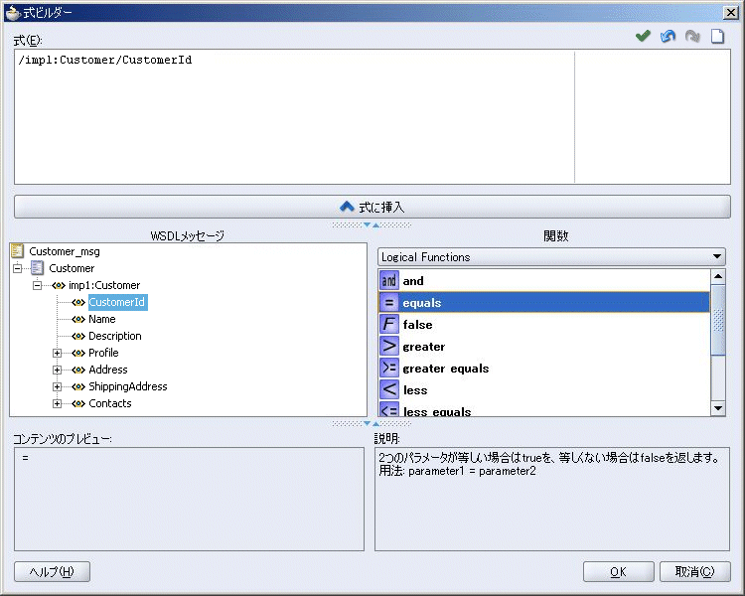
Task: Click the ShippingAddress element icon
Action: [78, 386]
